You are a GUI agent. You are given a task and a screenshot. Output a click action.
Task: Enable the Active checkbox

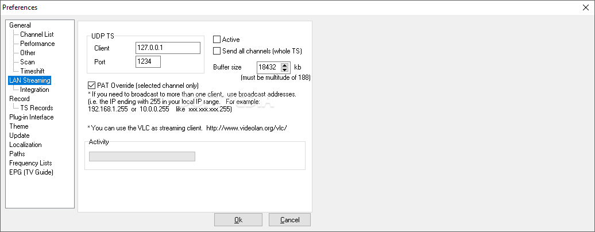[x=217, y=40]
